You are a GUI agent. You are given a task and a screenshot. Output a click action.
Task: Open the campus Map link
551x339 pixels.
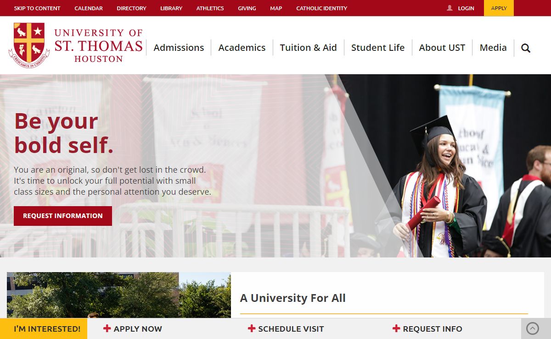276,8
